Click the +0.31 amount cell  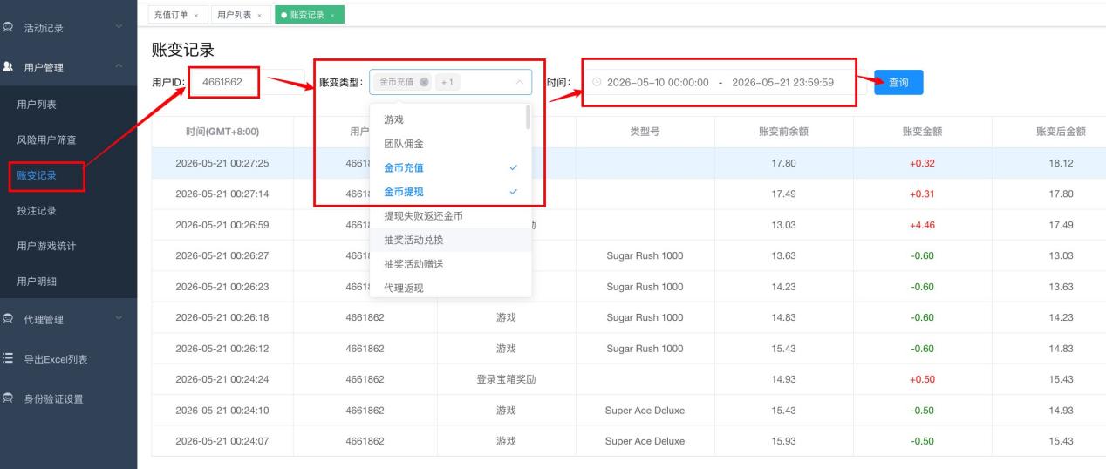point(922,194)
